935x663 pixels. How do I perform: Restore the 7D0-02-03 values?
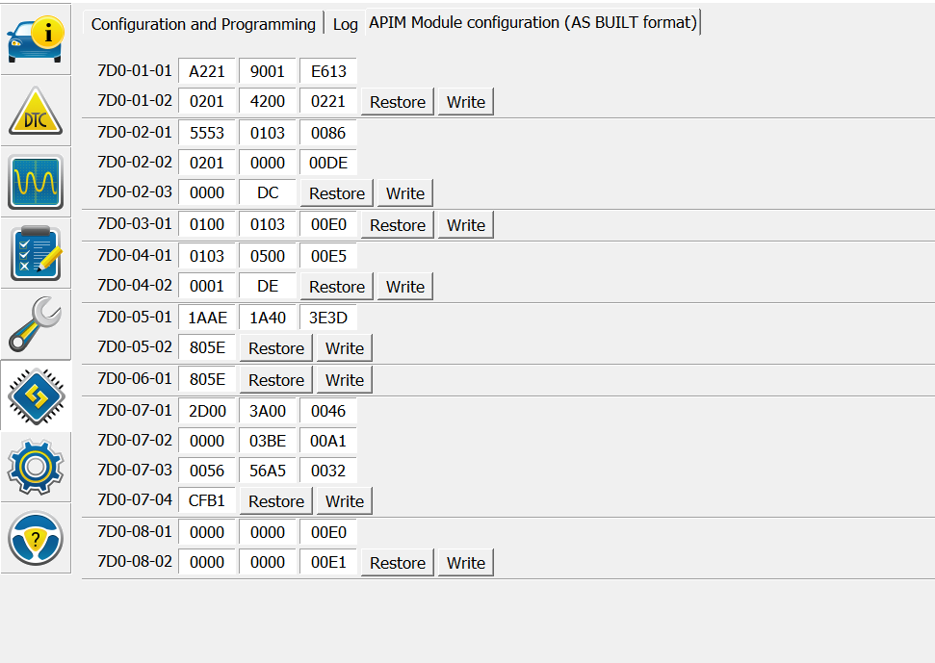pyautogui.click(x=336, y=192)
